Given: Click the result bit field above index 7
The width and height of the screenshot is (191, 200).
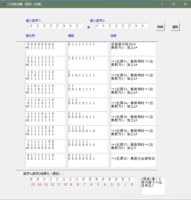Looking at the screenshot, I should pyautogui.click(x=85, y=179).
